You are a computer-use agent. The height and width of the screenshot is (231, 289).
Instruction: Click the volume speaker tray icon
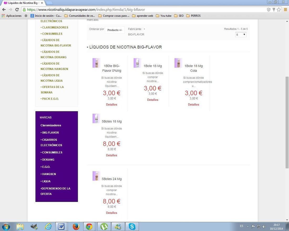264,227
